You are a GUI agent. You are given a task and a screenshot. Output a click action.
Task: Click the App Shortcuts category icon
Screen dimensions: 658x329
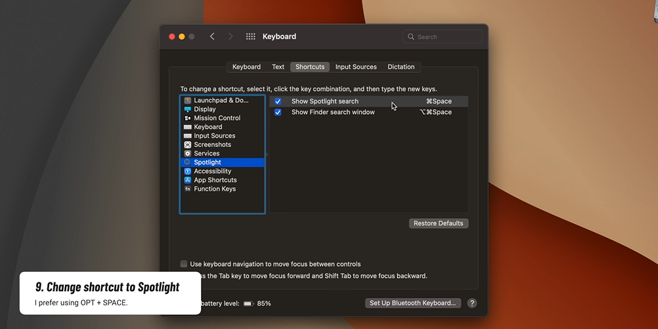click(x=188, y=180)
